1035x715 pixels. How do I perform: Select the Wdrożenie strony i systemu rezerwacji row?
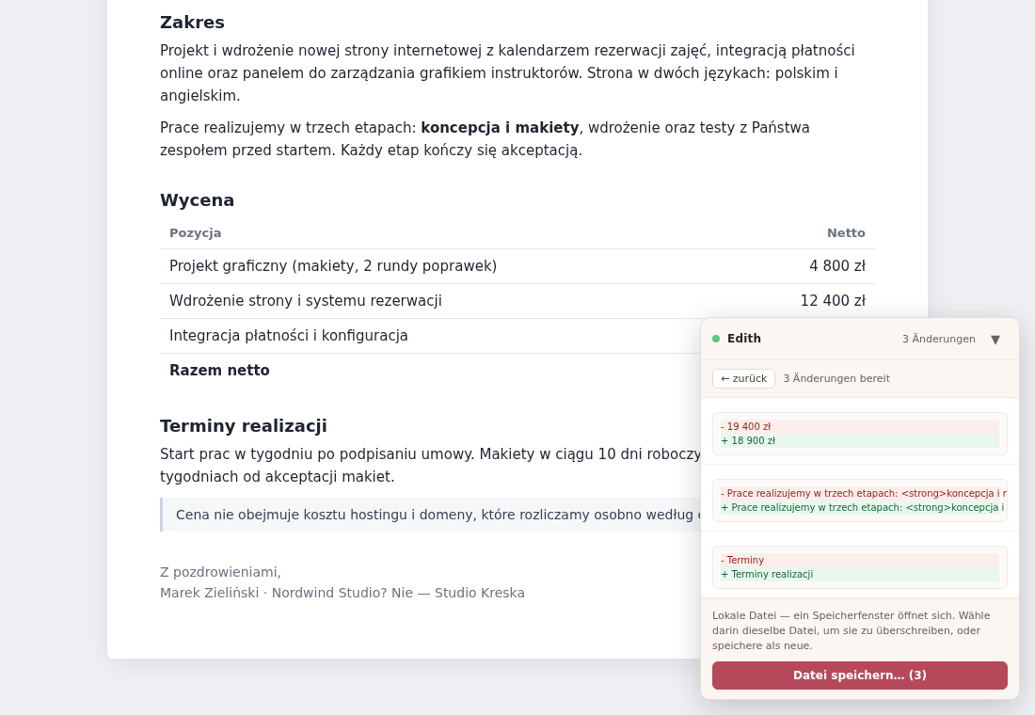517,301
